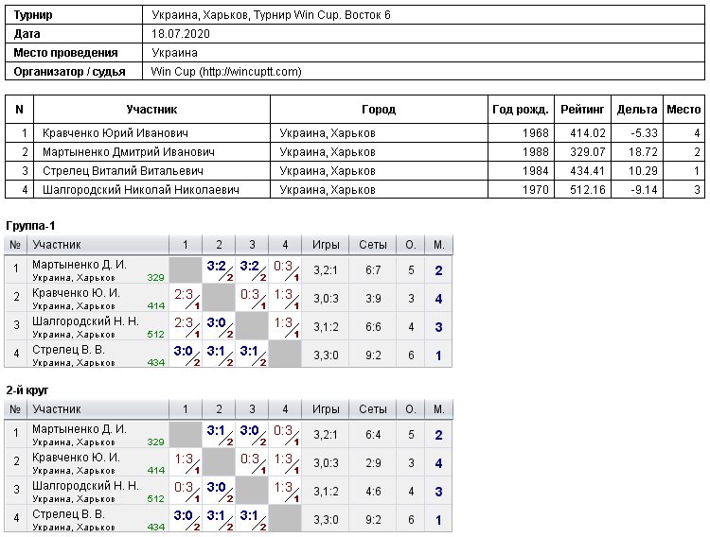Select participant 'Кравченко Юрий Иванович'
710x537 pixels.
click(x=115, y=133)
